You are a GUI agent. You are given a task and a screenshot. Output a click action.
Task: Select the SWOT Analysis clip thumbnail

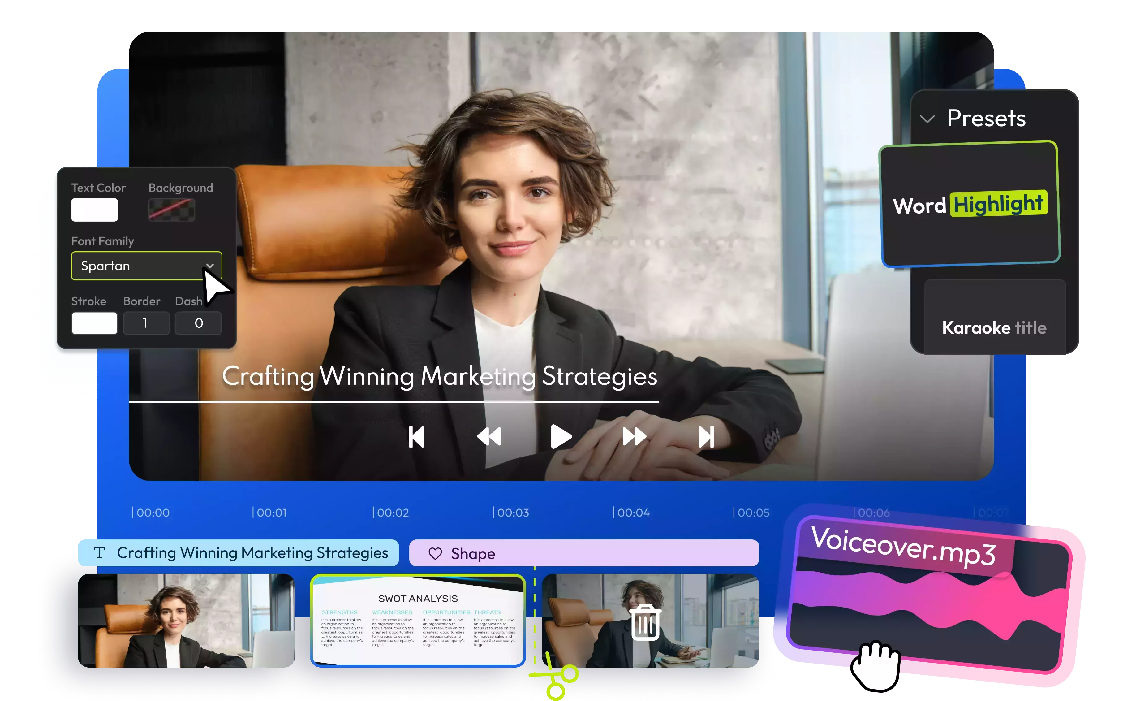point(417,620)
